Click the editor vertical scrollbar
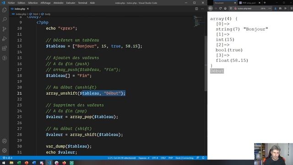 [206, 64]
